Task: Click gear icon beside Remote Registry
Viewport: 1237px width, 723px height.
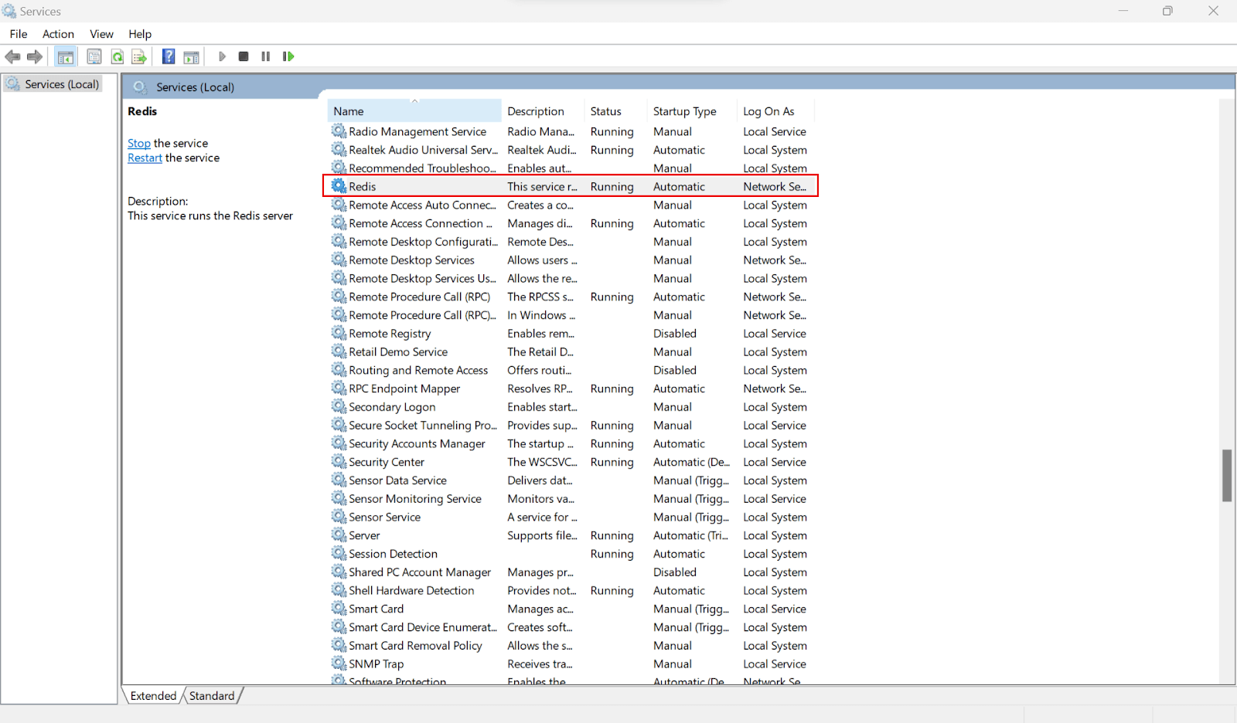Action: tap(339, 333)
